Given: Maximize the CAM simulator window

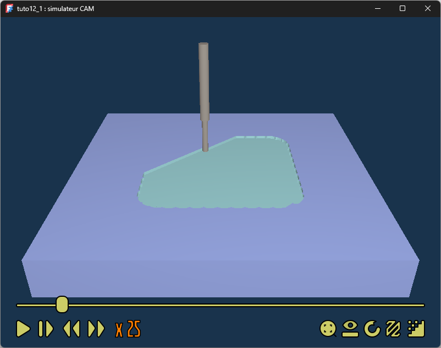Looking at the screenshot, I should [403, 9].
